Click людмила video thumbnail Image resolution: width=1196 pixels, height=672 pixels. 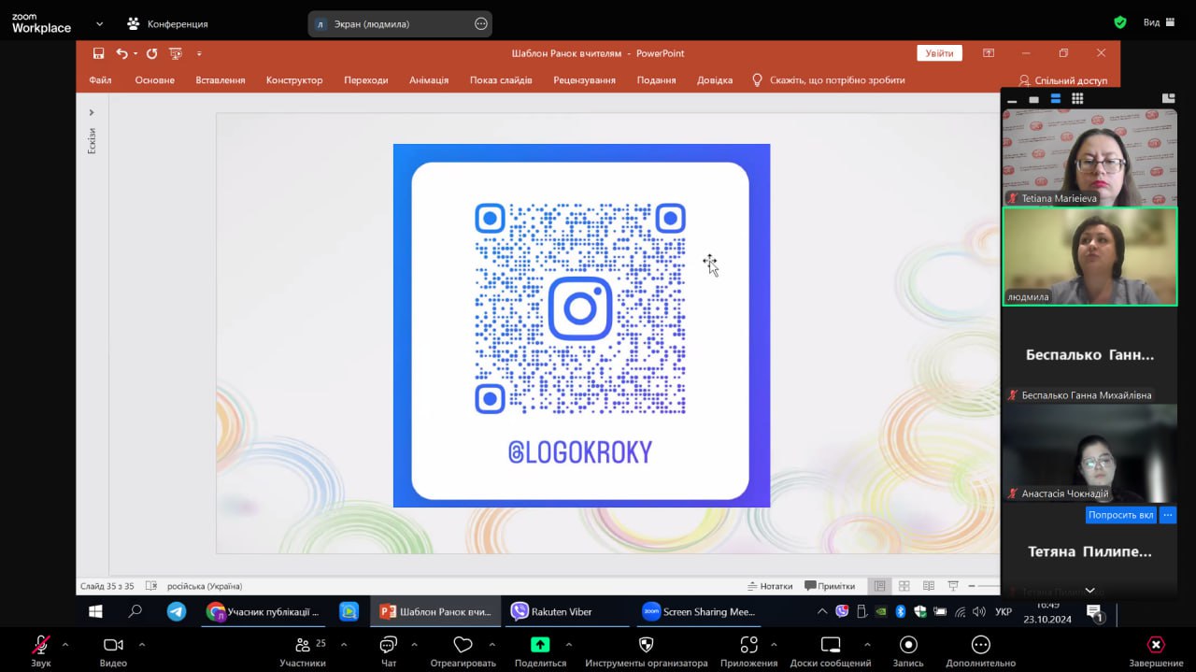click(1089, 257)
